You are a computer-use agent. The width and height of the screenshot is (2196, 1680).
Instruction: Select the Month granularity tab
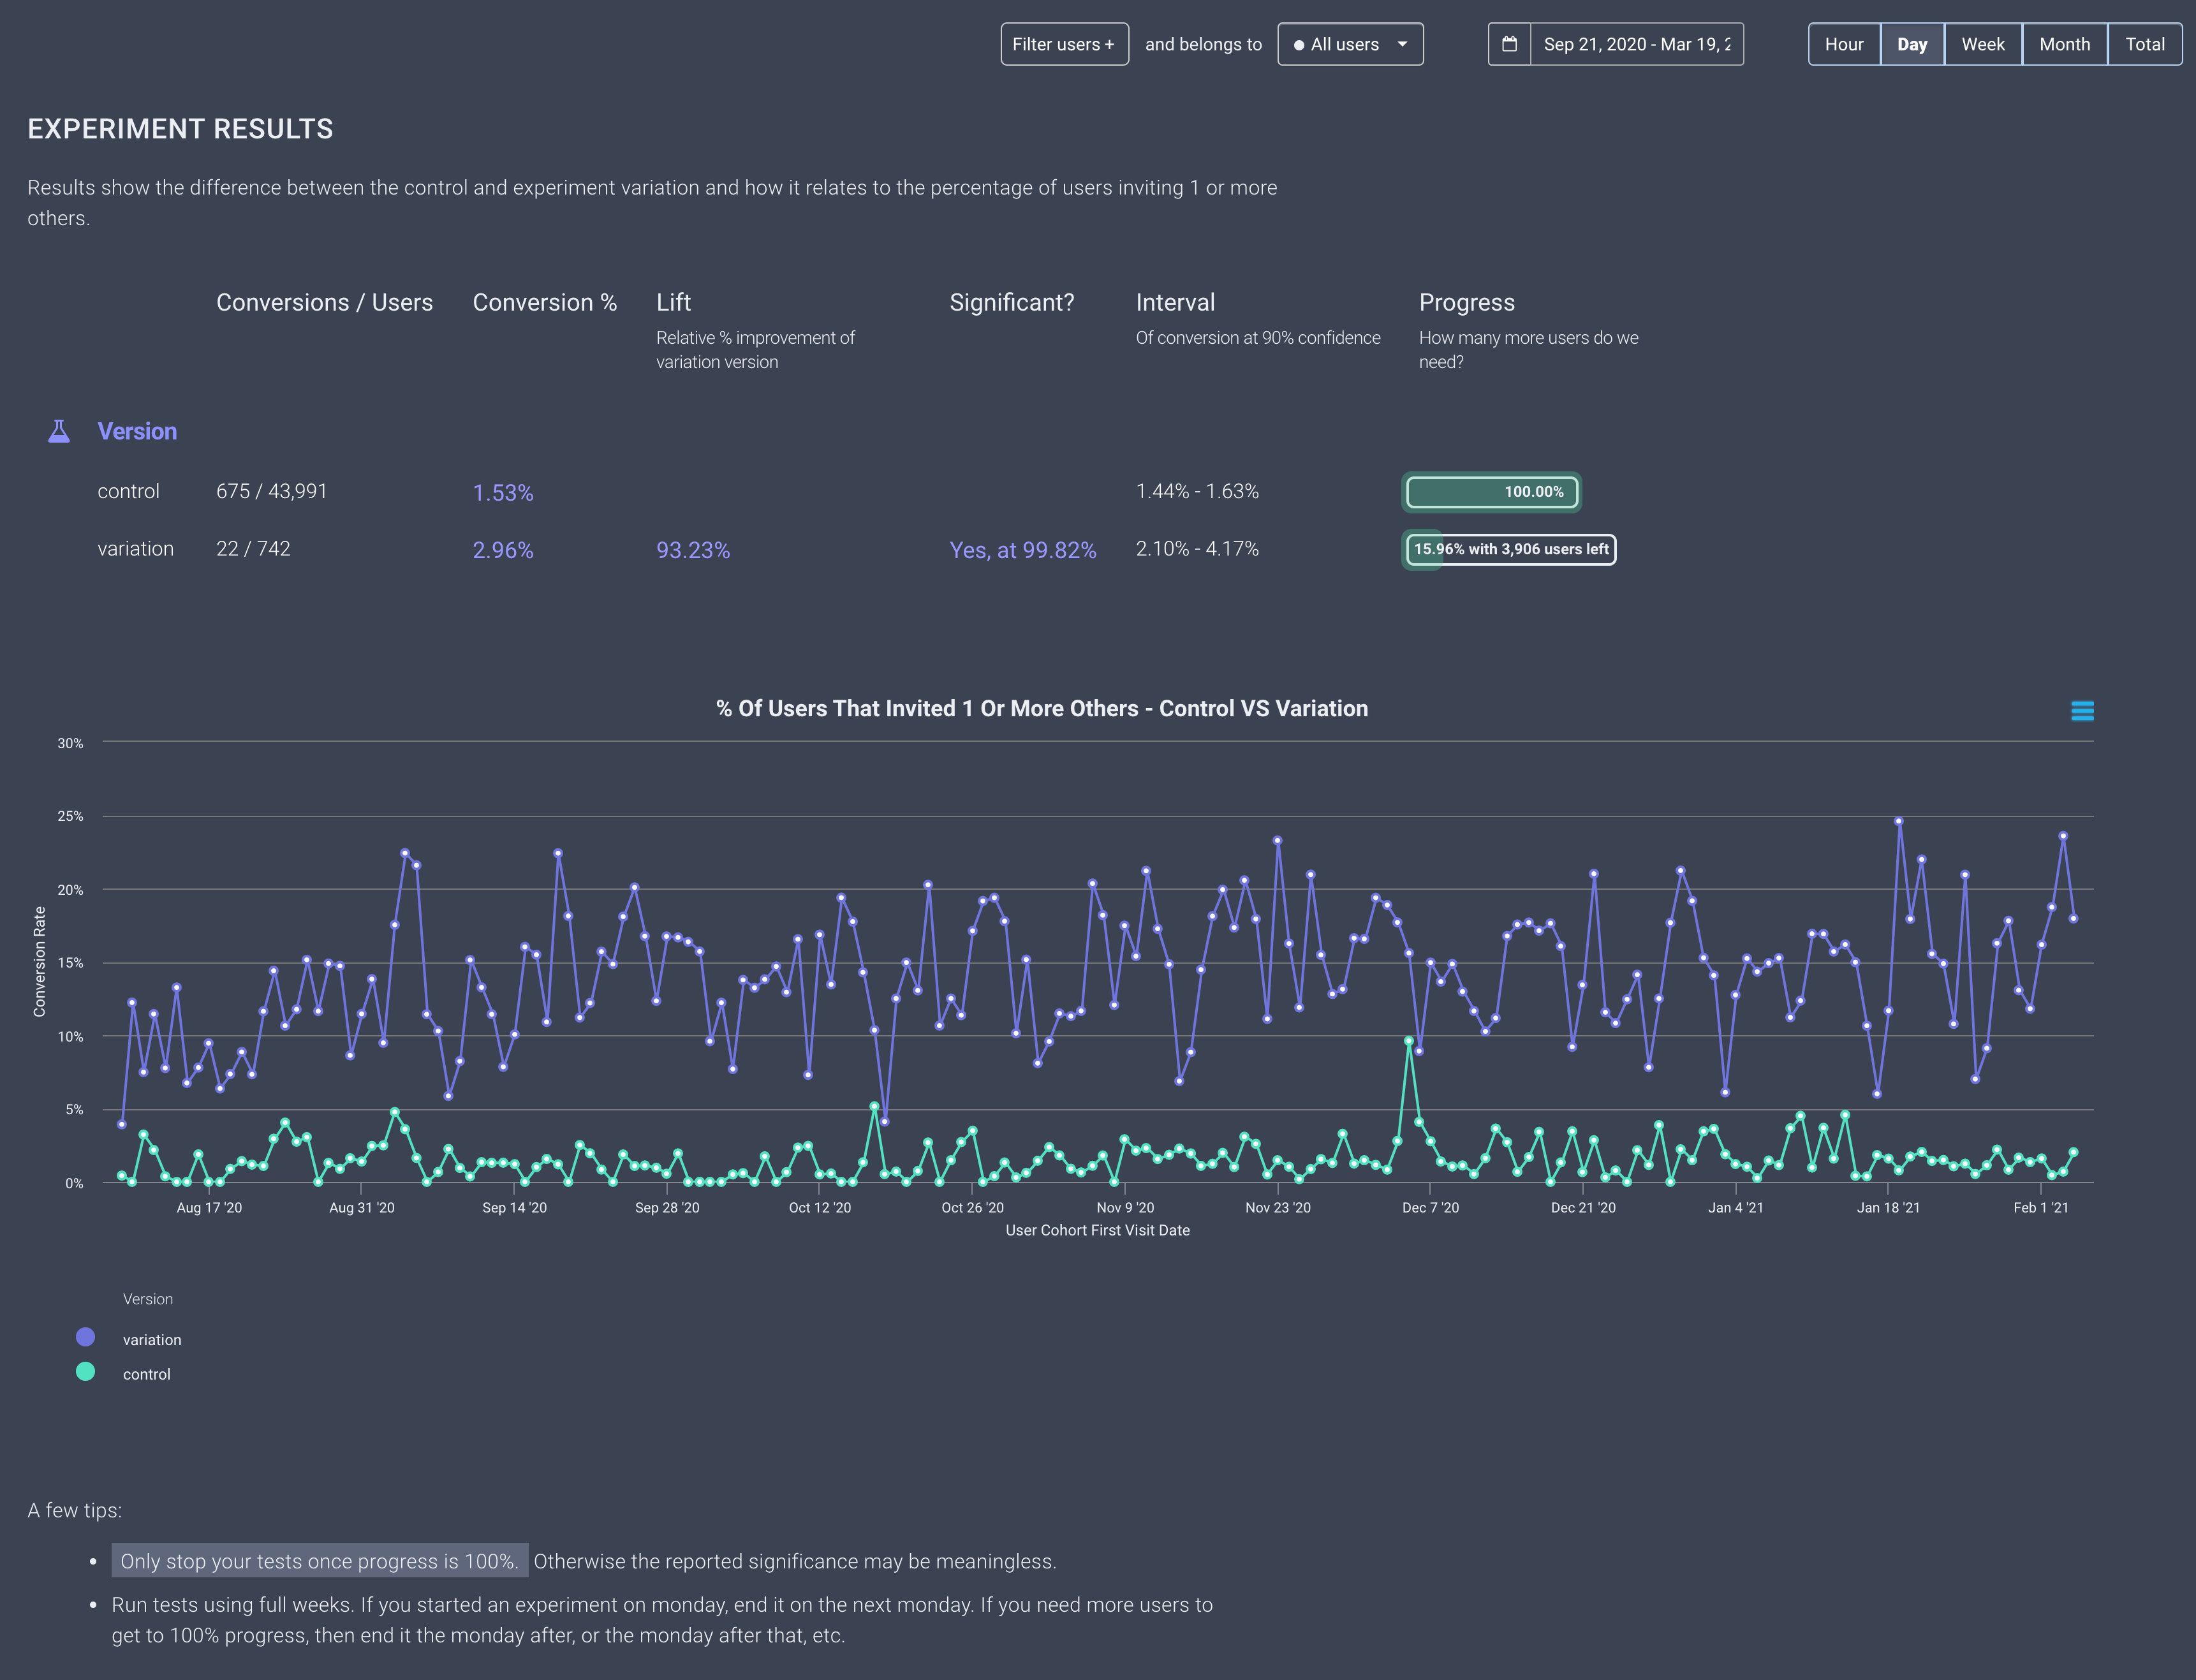click(2064, 44)
